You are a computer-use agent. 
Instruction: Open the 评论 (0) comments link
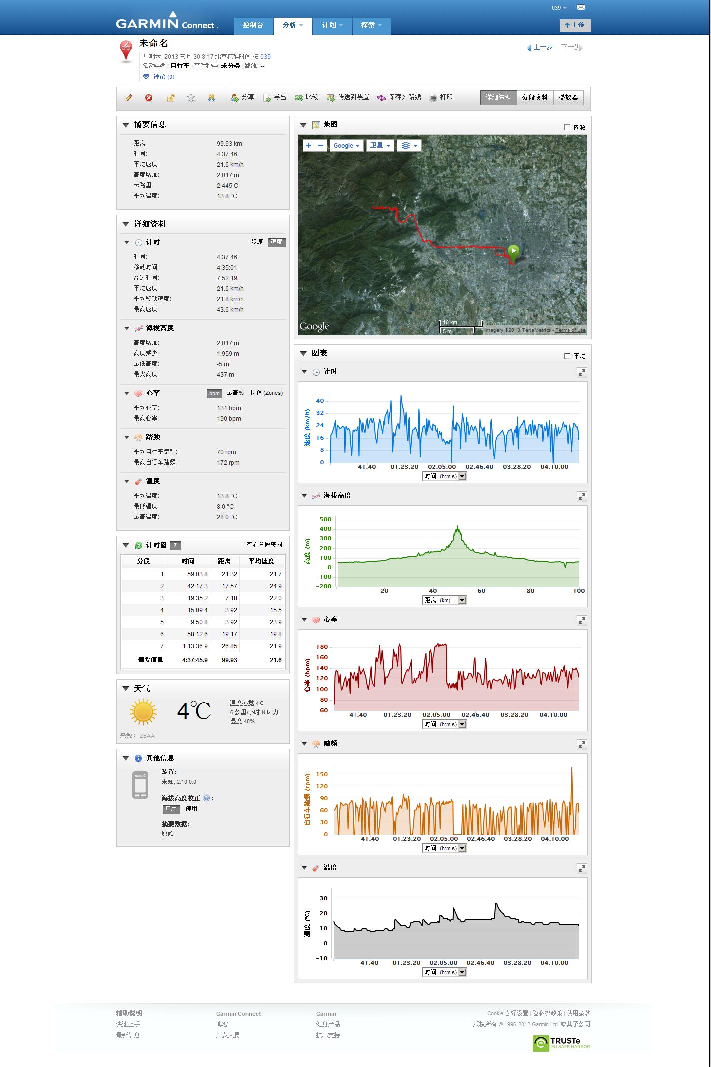click(x=164, y=77)
